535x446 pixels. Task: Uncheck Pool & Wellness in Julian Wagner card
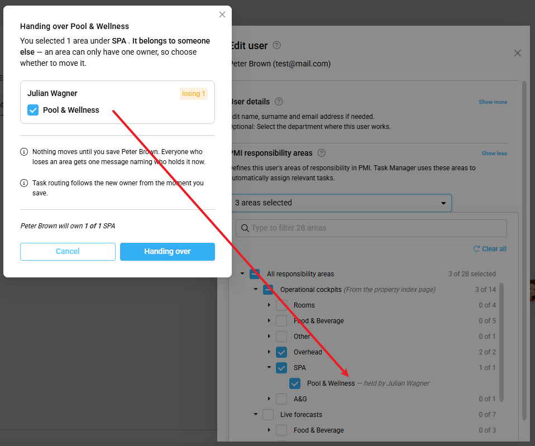click(x=33, y=110)
